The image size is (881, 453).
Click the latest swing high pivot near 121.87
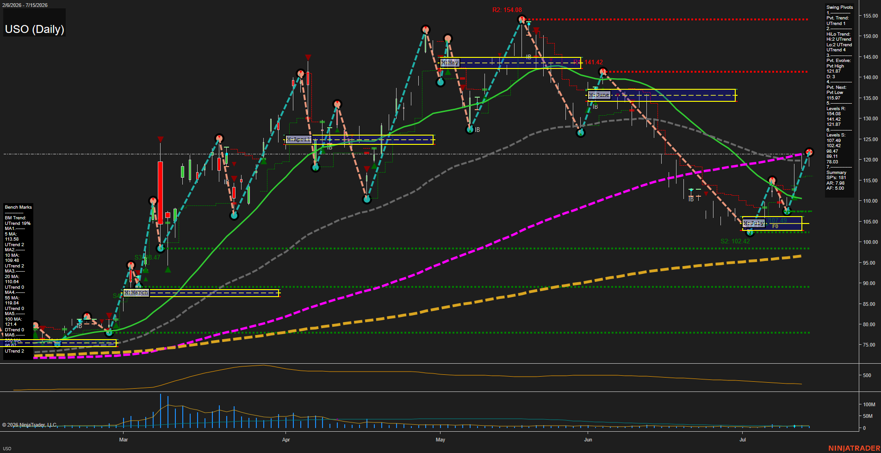[x=809, y=152]
